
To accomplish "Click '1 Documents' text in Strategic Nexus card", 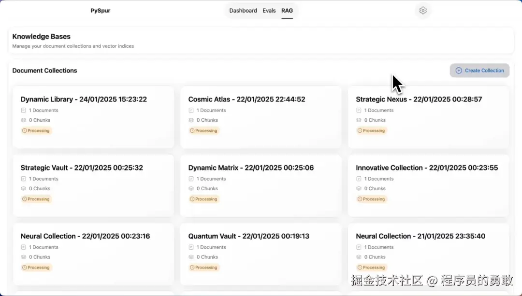I will pos(378,110).
